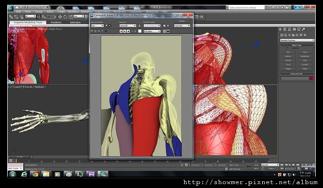Select Lights category in Create panel
This screenshot has width=323, height=188.
pyautogui.click(x=290, y=35)
